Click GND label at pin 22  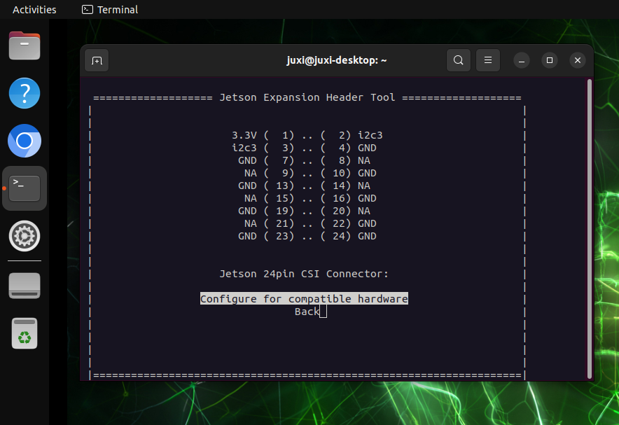pyautogui.click(x=367, y=224)
